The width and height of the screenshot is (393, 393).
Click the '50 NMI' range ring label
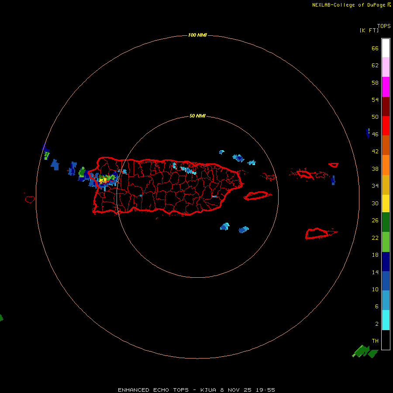pos(197,116)
